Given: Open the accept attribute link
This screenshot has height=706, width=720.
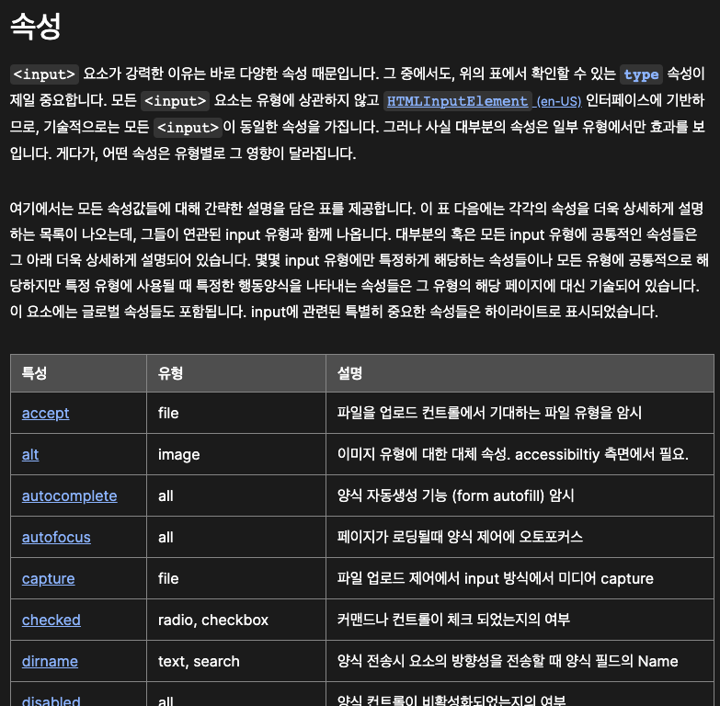Looking at the screenshot, I should 45,413.
